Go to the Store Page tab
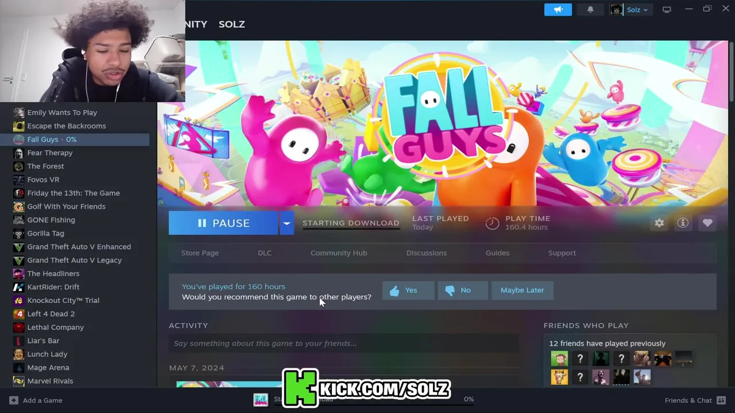 point(200,253)
